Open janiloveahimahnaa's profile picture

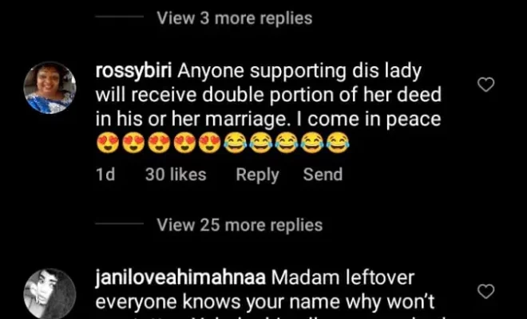[50, 294]
